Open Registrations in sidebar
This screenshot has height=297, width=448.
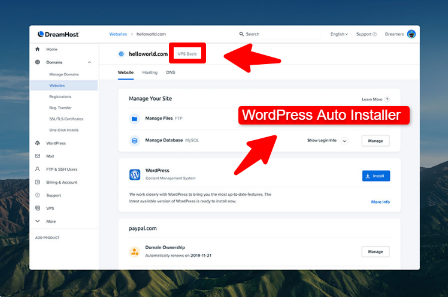pyautogui.click(x=60, y=96)
